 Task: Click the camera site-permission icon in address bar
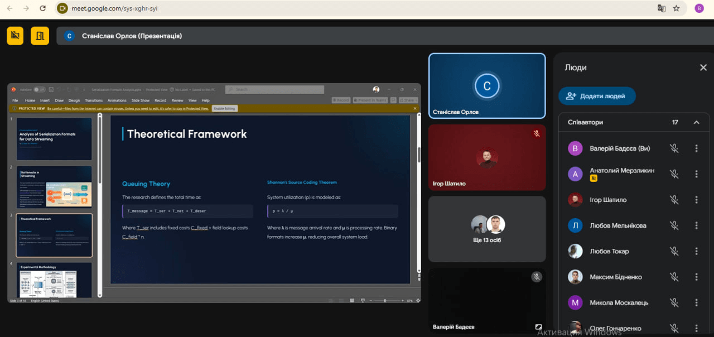click(63, 8)
